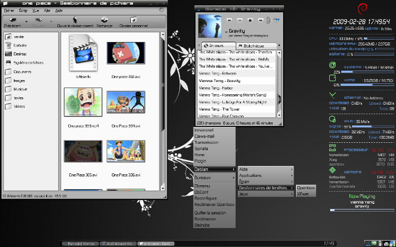
Task: Choose XFwm window manager entry
Action: [x=306, y=194]
